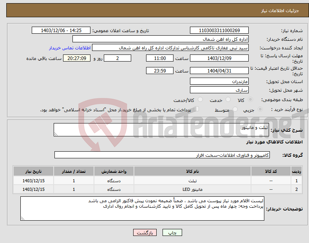309x243 pixels.
Task: Click the price validity date 1404/04/31
Action: [x=219, y=71]
